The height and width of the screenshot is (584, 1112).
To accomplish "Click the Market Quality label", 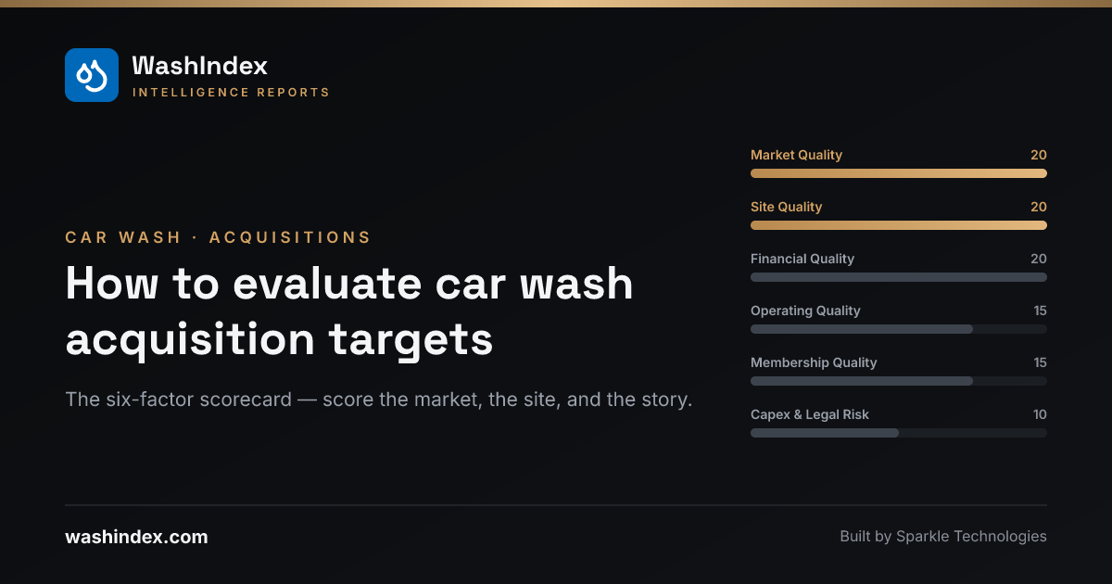I will click(x=796, y=155).
